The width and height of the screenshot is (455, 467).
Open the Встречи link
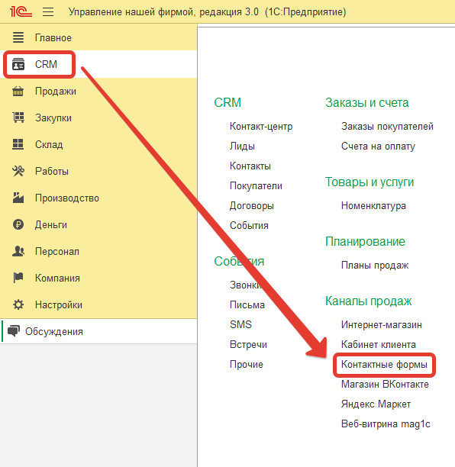[248, 345]
